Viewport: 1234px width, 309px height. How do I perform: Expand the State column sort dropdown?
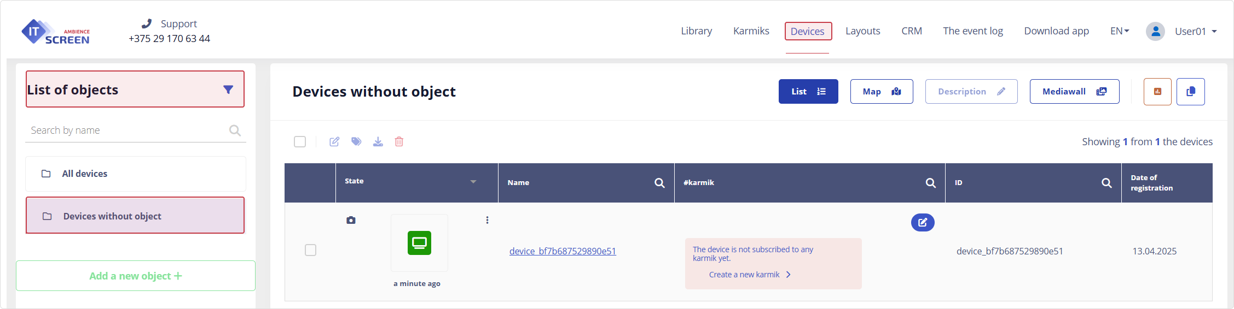[473, 181]
